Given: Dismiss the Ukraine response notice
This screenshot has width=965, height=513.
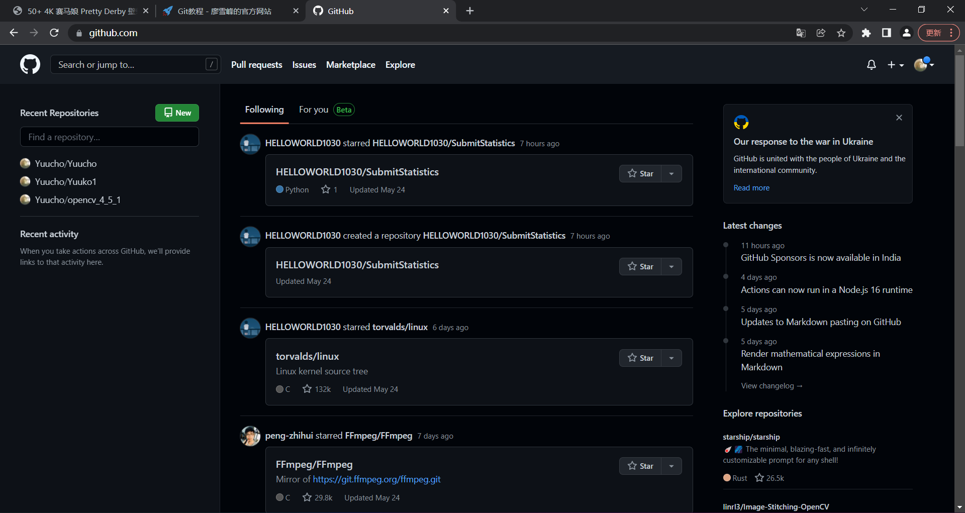Looking at the screenshot, I should 899,118.
